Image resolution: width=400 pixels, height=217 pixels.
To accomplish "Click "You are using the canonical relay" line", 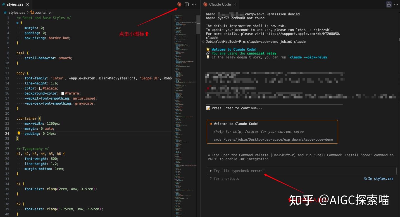I will [244, 53].
